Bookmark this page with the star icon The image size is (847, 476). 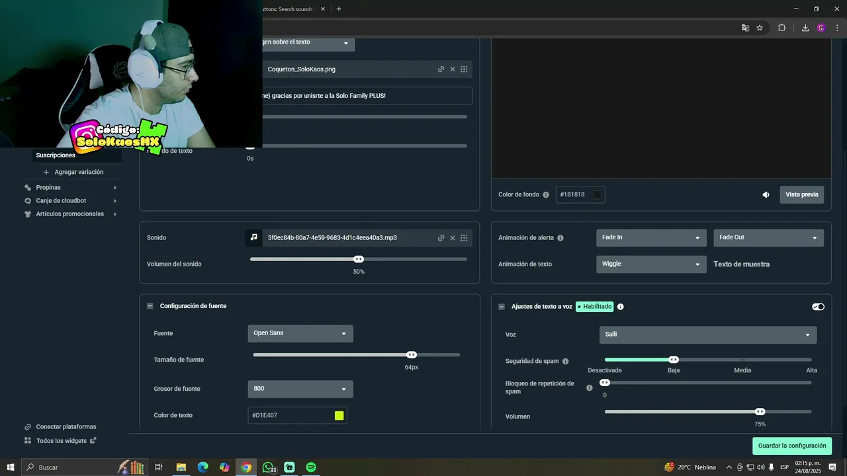[760, 28]
